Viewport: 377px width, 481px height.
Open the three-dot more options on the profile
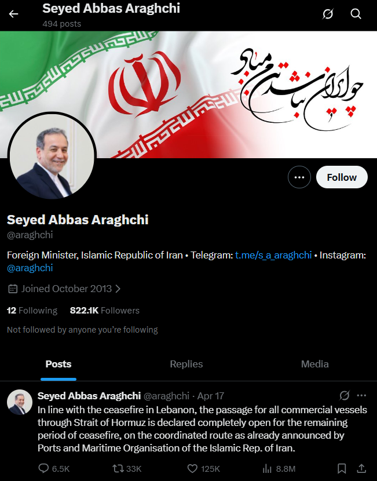click(x=299, y=177)
